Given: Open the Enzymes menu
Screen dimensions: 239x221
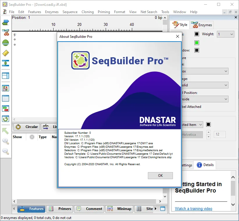Looking at the screenshot, I should (52, 12).
